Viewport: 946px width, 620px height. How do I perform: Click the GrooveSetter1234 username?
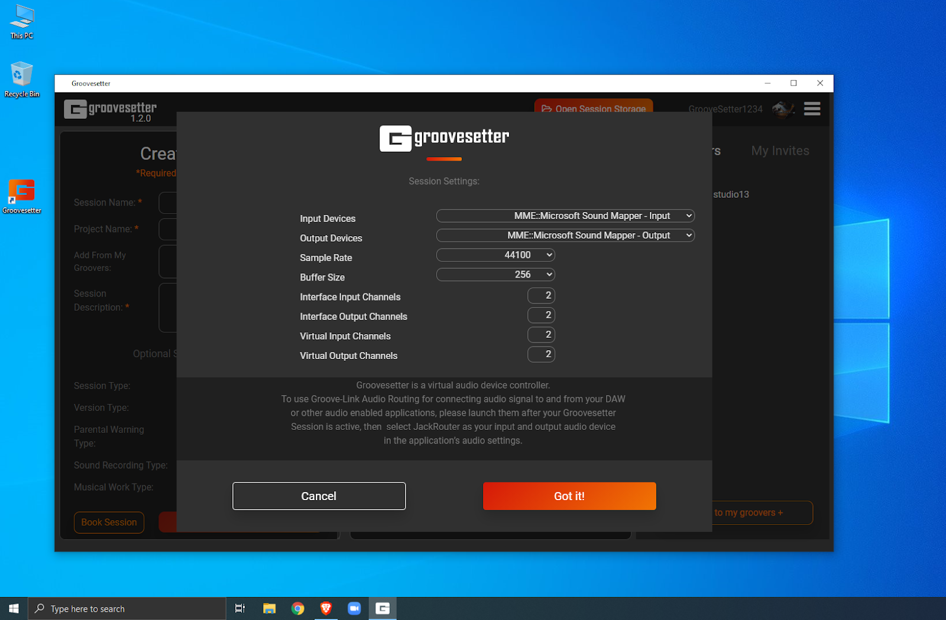click(x=725, y=109)
